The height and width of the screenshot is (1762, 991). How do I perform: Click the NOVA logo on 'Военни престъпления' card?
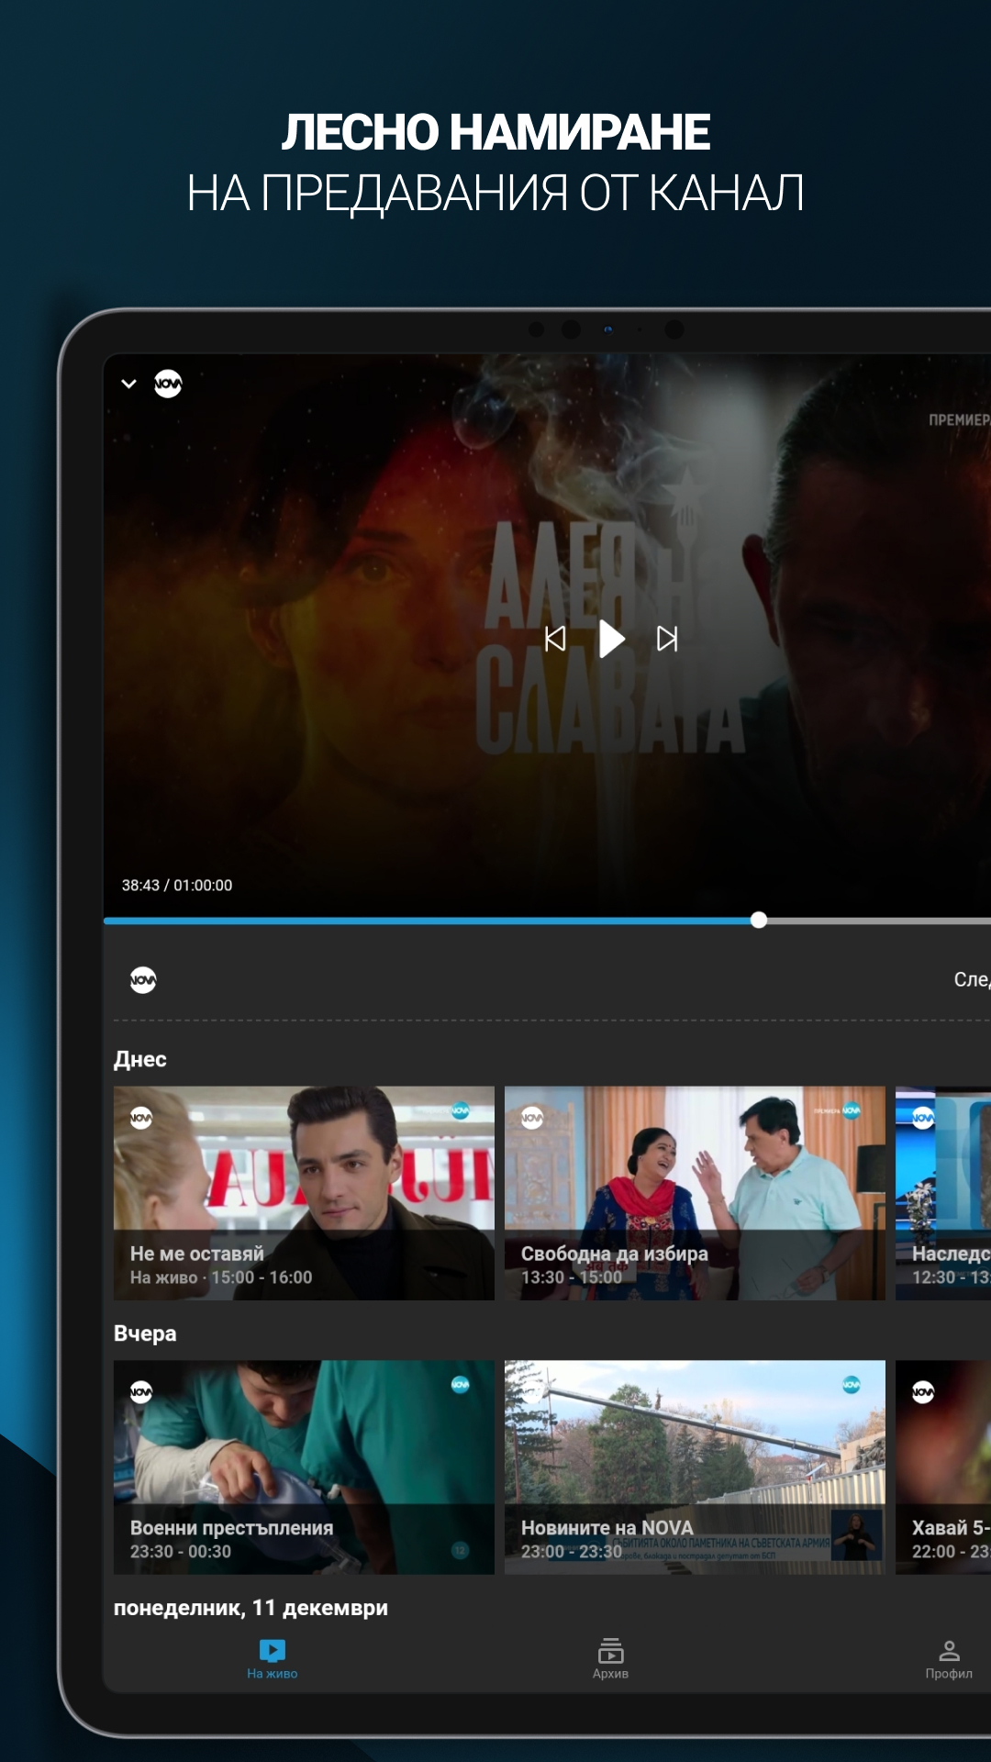(x=141, y=1392)
